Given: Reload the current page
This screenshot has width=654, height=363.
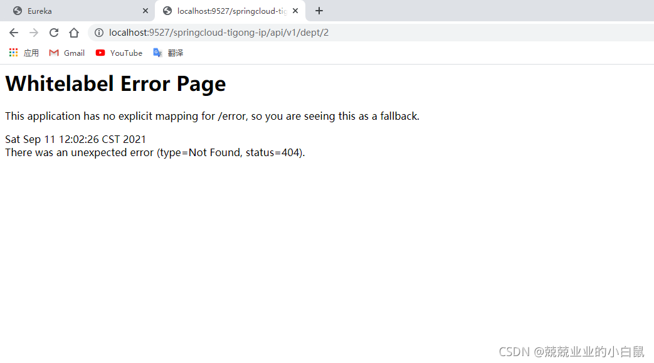Looking at the screenshot, I should [54, 33].
